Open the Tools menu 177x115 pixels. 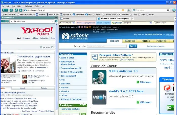point(37,6)
